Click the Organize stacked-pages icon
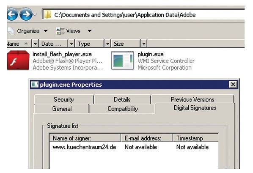The width and height of the screenshot is (253, 173). [11, 30]
